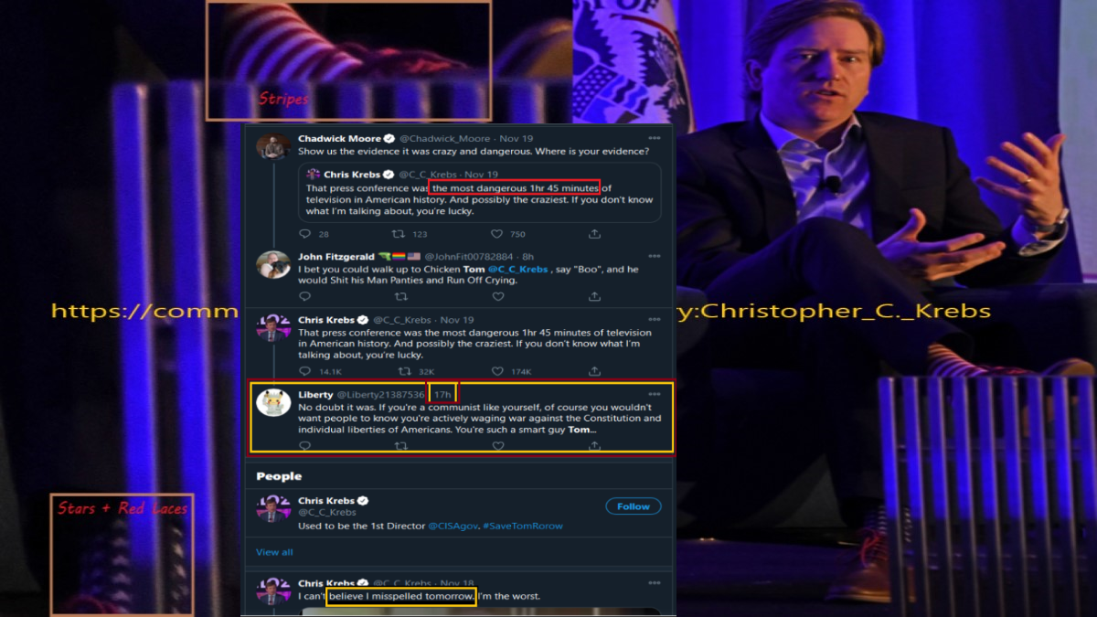
Task: Like the tweet from Liberty
Action: point(497,446)
